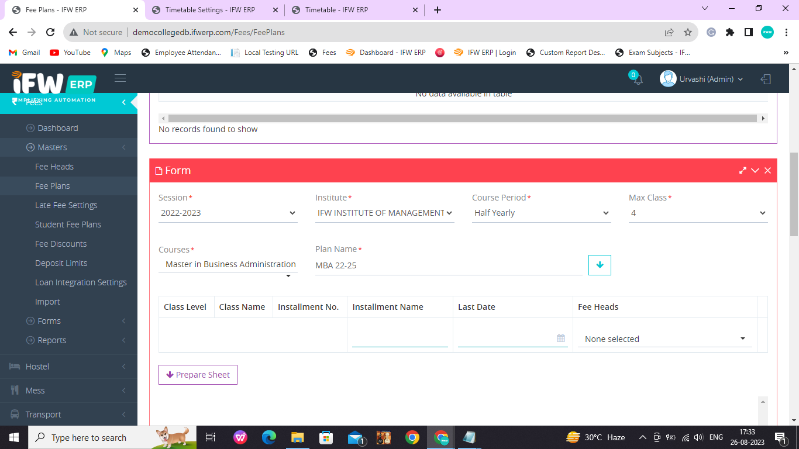Open Microsoft Store from taskbar

(x=326, y=437)
